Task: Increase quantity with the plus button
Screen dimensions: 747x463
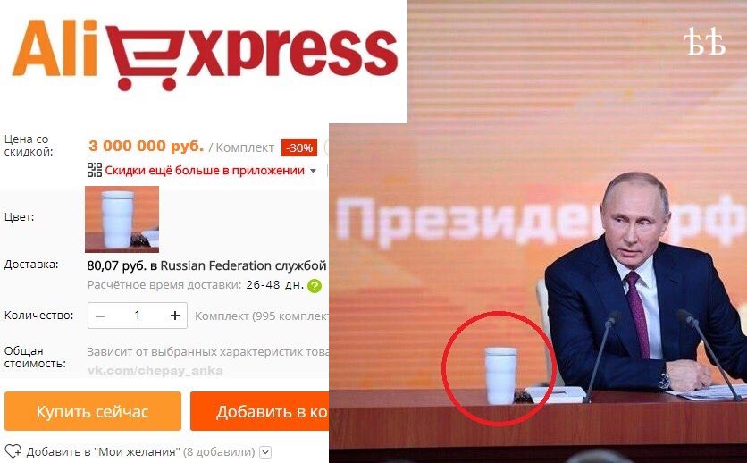Action: [x=175, y=316]
